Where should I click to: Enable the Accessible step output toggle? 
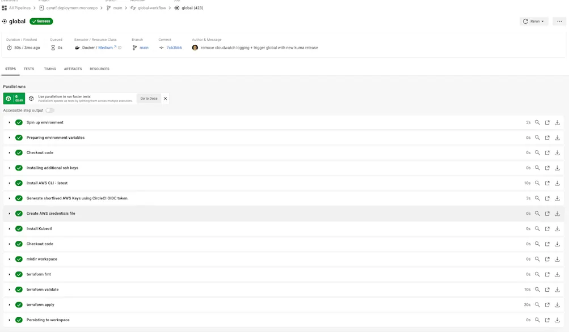coord(49,110)
